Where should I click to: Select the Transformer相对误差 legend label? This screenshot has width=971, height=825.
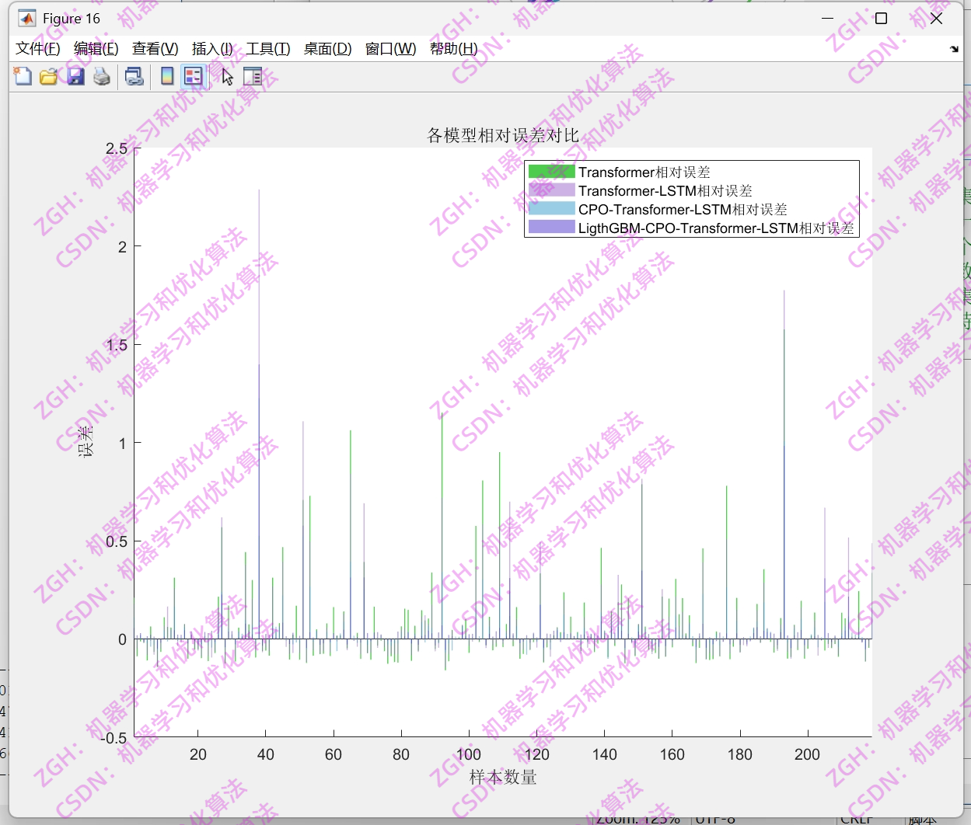click(644, 172)
